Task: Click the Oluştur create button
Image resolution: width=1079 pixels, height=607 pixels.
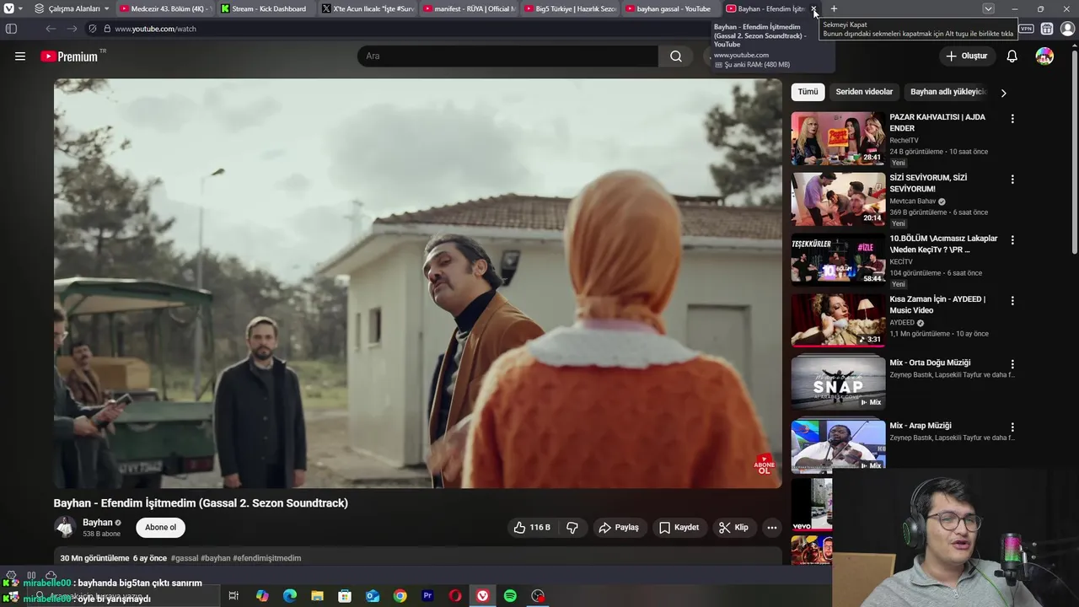Action: (x=966, y=56)
